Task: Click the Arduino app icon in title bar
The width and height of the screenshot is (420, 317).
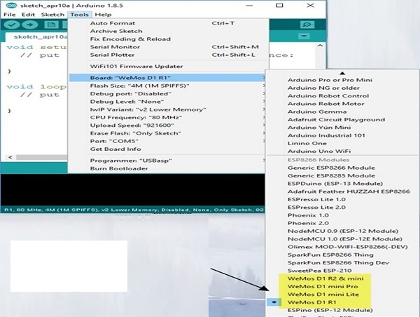Action: coord(6,4)
